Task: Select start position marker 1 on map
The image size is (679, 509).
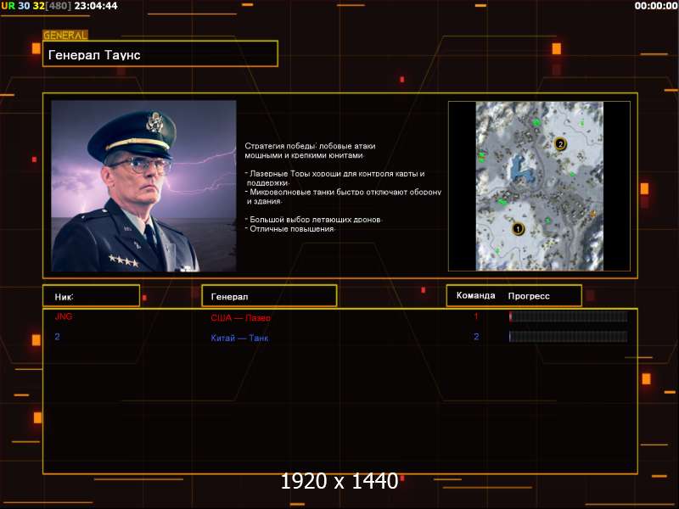Action: click(518, 228)
